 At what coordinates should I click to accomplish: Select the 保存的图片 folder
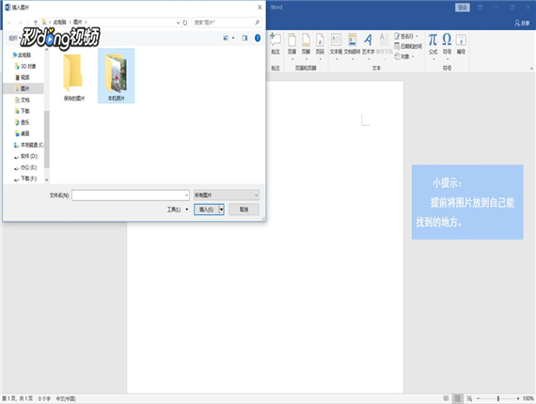[x=74, y=77]
